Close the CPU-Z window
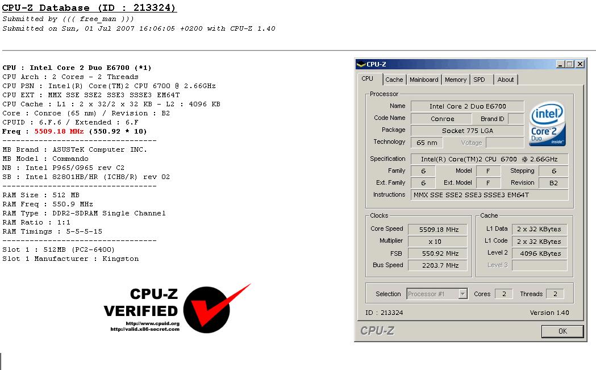 580,64
